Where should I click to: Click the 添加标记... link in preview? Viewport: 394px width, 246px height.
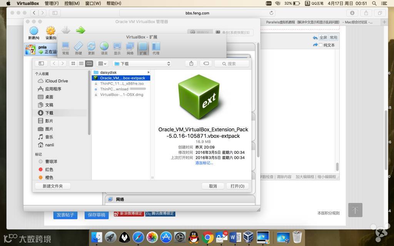click(x=204, y=163)
